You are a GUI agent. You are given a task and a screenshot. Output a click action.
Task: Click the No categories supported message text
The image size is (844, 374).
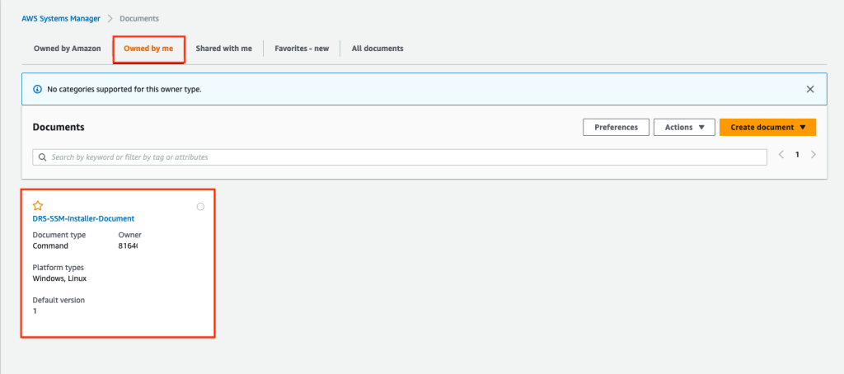point(124,89)
